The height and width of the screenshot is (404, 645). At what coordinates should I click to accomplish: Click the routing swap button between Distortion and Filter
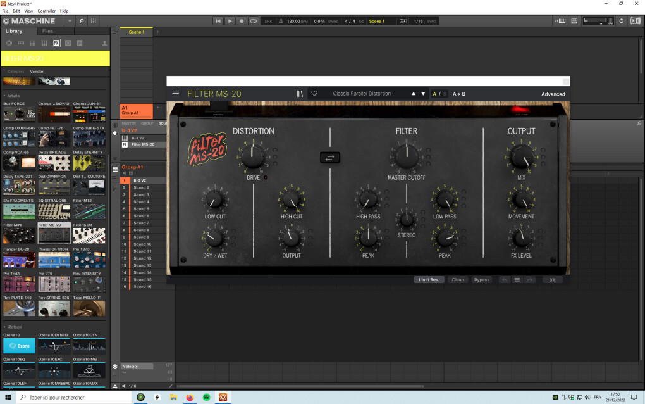(x=329, y=157)
